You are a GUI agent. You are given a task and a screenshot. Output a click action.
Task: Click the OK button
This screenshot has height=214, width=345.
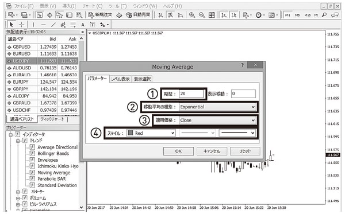point(178,151)
